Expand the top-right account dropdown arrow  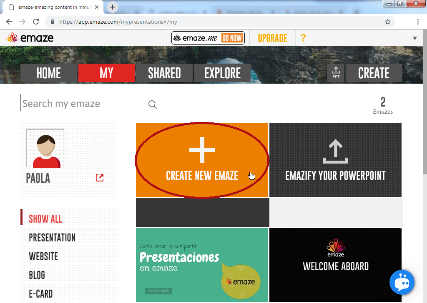point(415,38)
